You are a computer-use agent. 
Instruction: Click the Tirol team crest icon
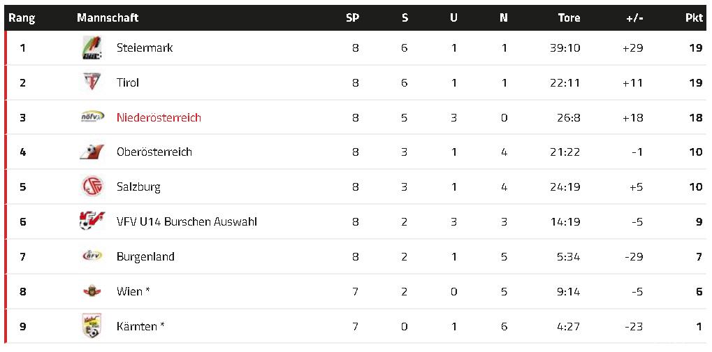coord(92,82)
